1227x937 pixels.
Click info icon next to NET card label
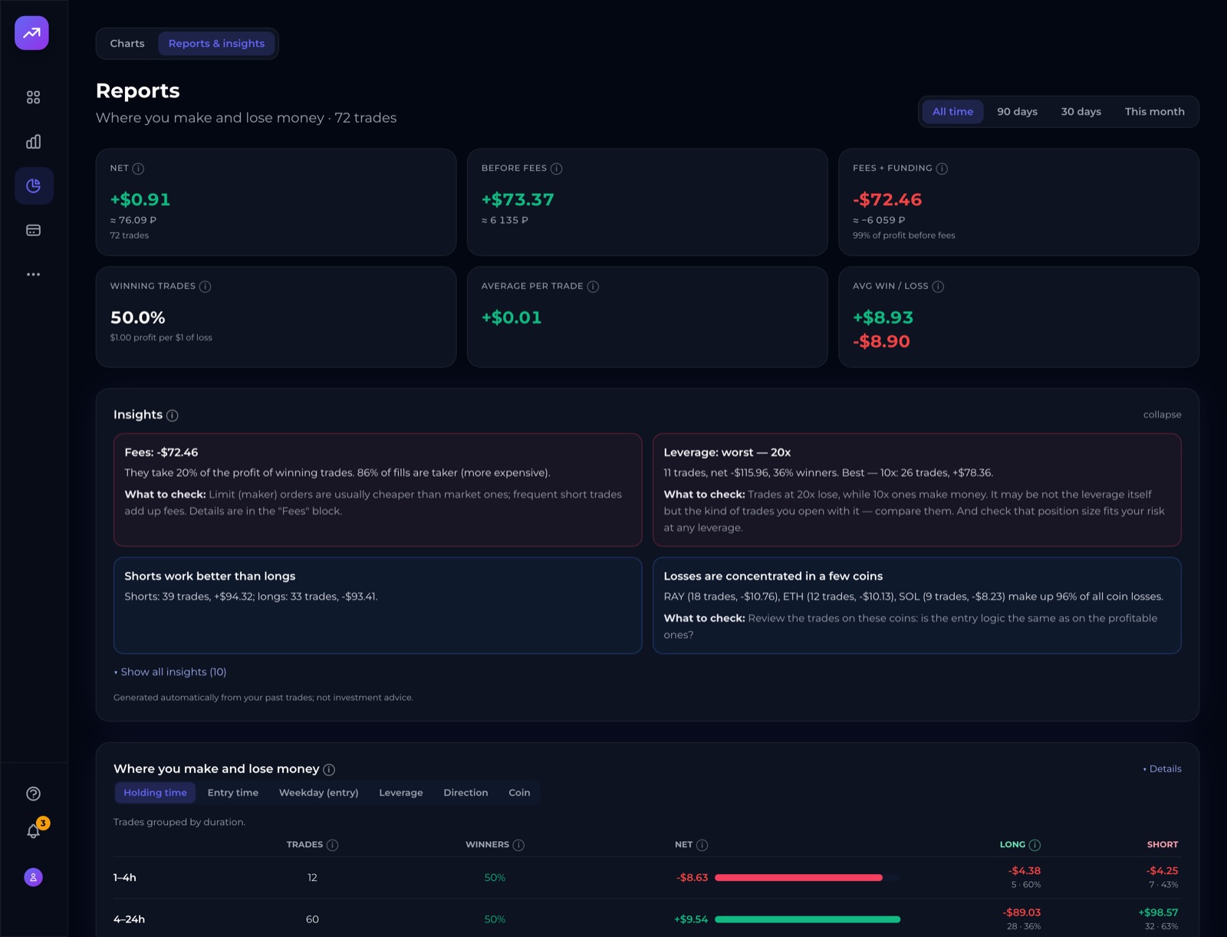[x=138, y=169]
